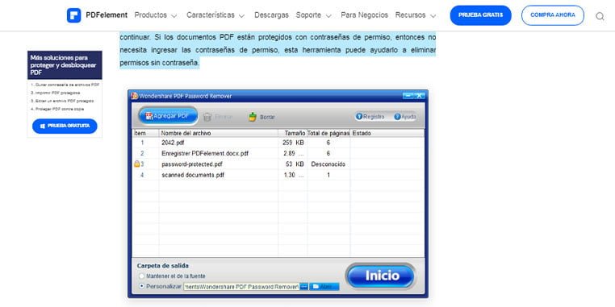The height and width of the screenshot is (307, 615).
Task: Click the Ayuda help icon
Action: (397, 116)
